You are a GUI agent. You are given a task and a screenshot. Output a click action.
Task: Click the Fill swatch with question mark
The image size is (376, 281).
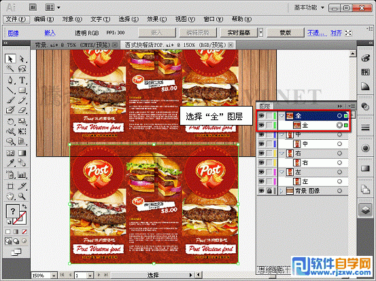tap(12, 211)
